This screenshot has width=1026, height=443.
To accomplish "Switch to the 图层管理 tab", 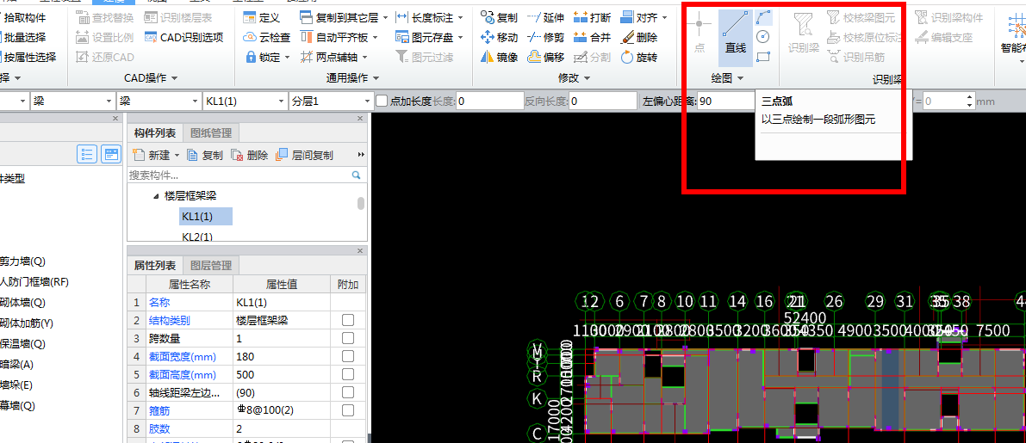I will coord(211,265).
